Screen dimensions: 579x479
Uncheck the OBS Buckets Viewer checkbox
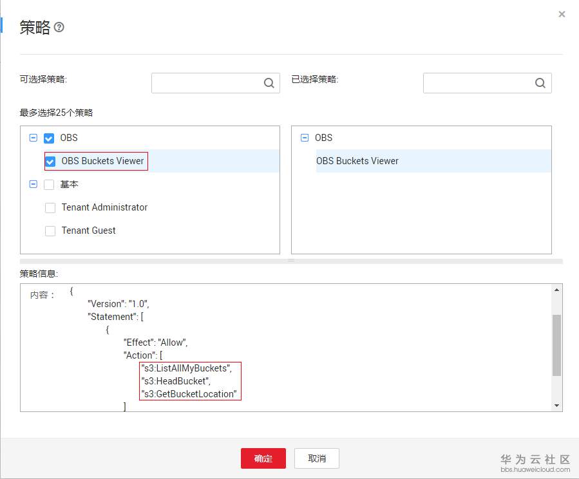click(50, 162)
